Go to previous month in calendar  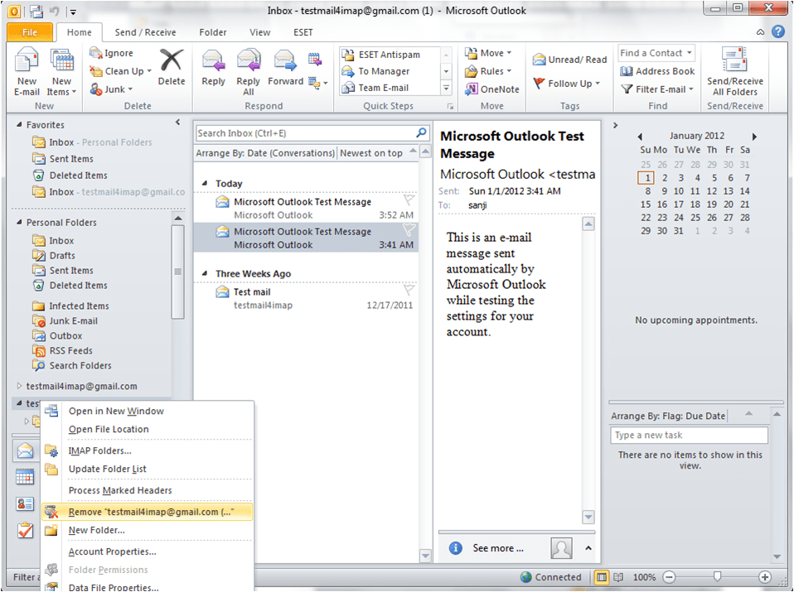[640, 137]
